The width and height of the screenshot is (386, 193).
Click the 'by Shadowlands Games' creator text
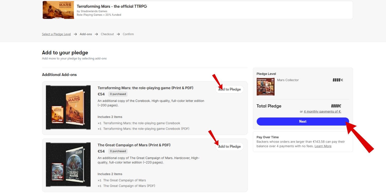coord(92,11)
